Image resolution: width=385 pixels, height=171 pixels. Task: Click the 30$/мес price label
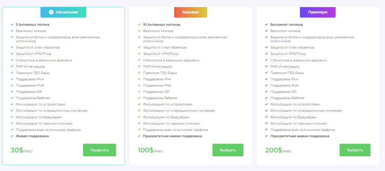[21, 150]
